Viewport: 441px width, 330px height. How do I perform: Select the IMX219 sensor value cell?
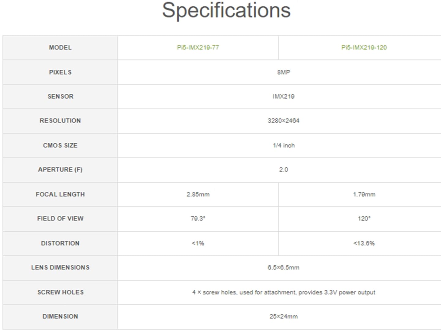[x=284, y=97]
